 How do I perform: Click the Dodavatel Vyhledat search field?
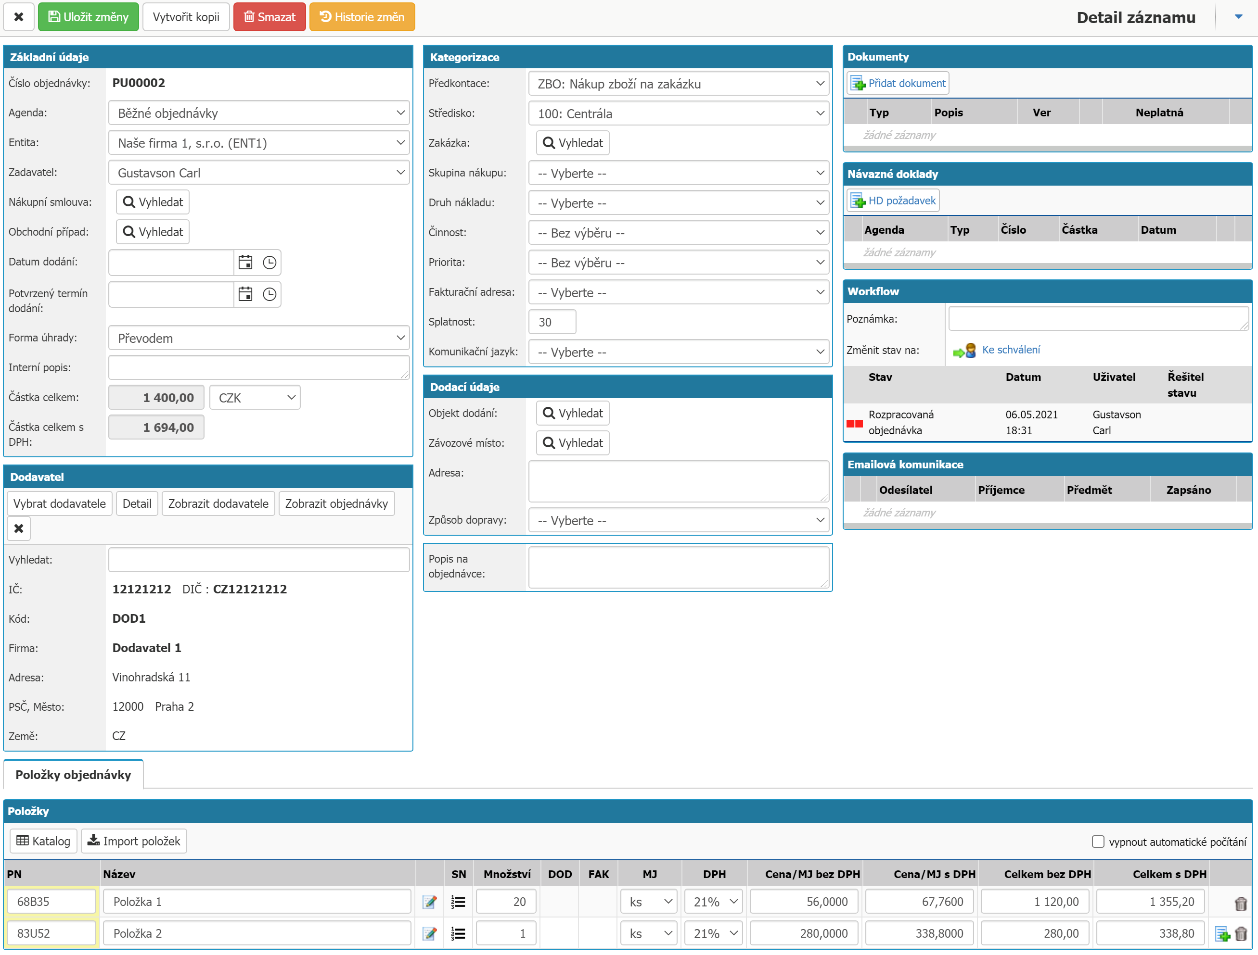tap(259, 560)
